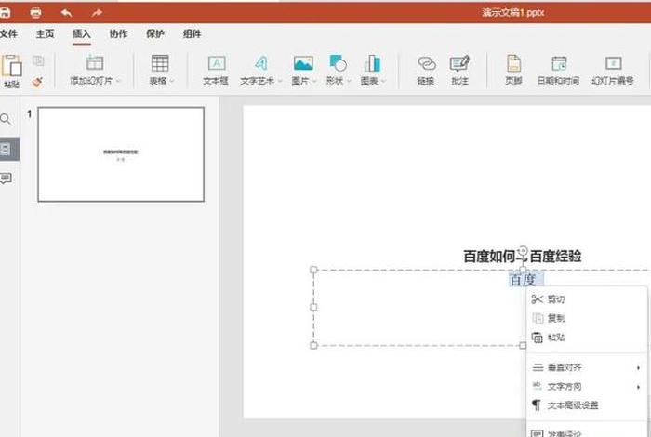Image resolution: width=651 pixels, height=437 pixels.
Task: Click the slide title 百度如何 百度经验
Action: pos(523,257)
